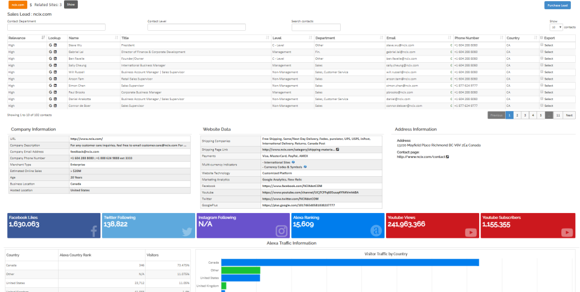The height and width of the screenshot is (292, 580).
Task: Open Google lookup for Sally Cheung
Action: (x=50, y=65)
